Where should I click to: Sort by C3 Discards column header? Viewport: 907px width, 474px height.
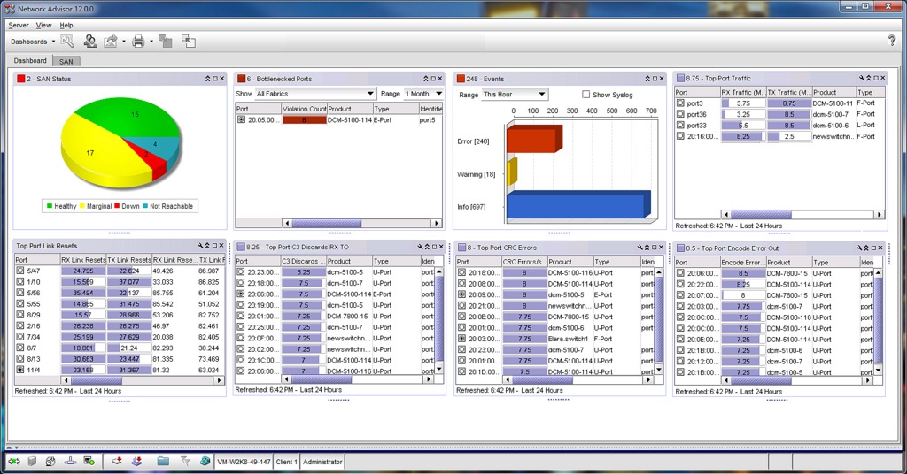(303, 261)
